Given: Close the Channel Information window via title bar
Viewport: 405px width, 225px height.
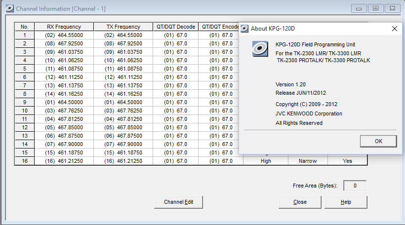Looking at the screenshot, I should coord(392,8).
